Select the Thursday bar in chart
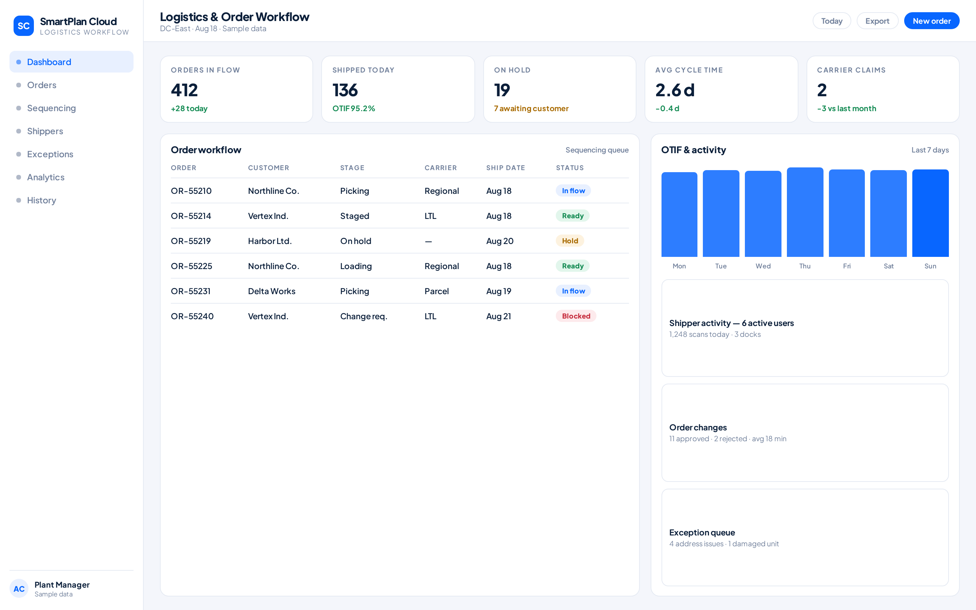Image resolution: width=976 pixels, height=610 pixels. click(805, 212)
